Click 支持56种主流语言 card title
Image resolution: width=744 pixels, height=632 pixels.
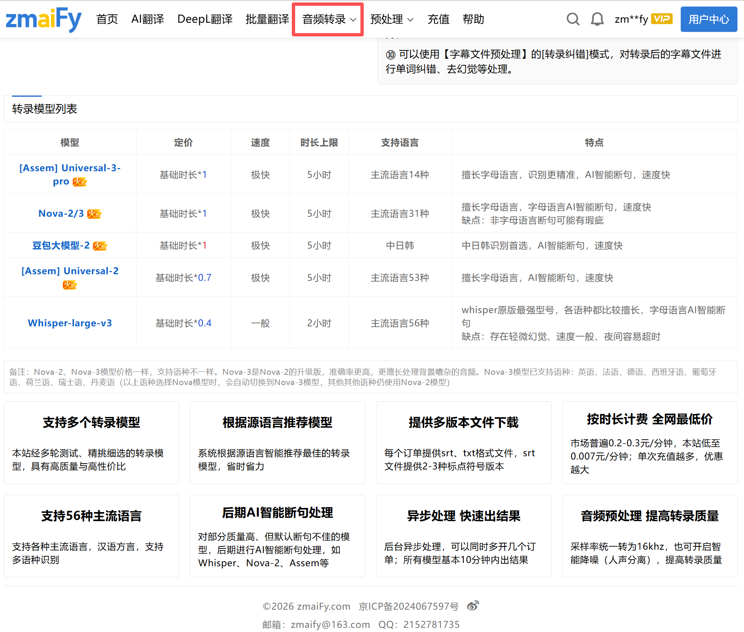[91, 516]
